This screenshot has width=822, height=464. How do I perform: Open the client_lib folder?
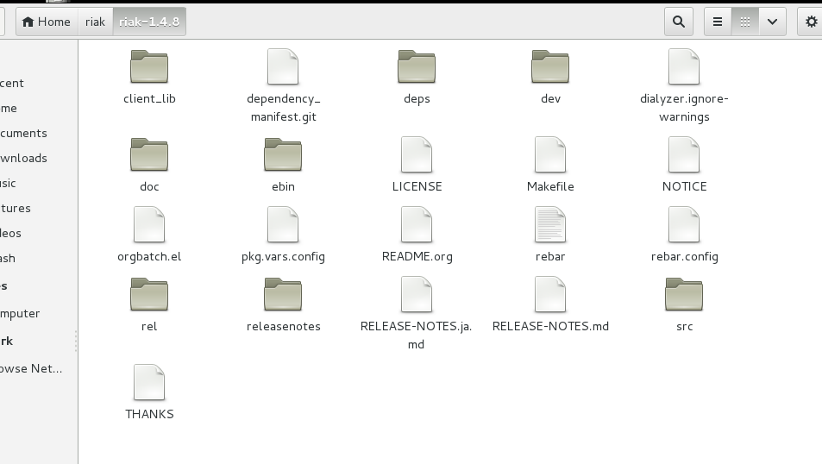(149, 66)
